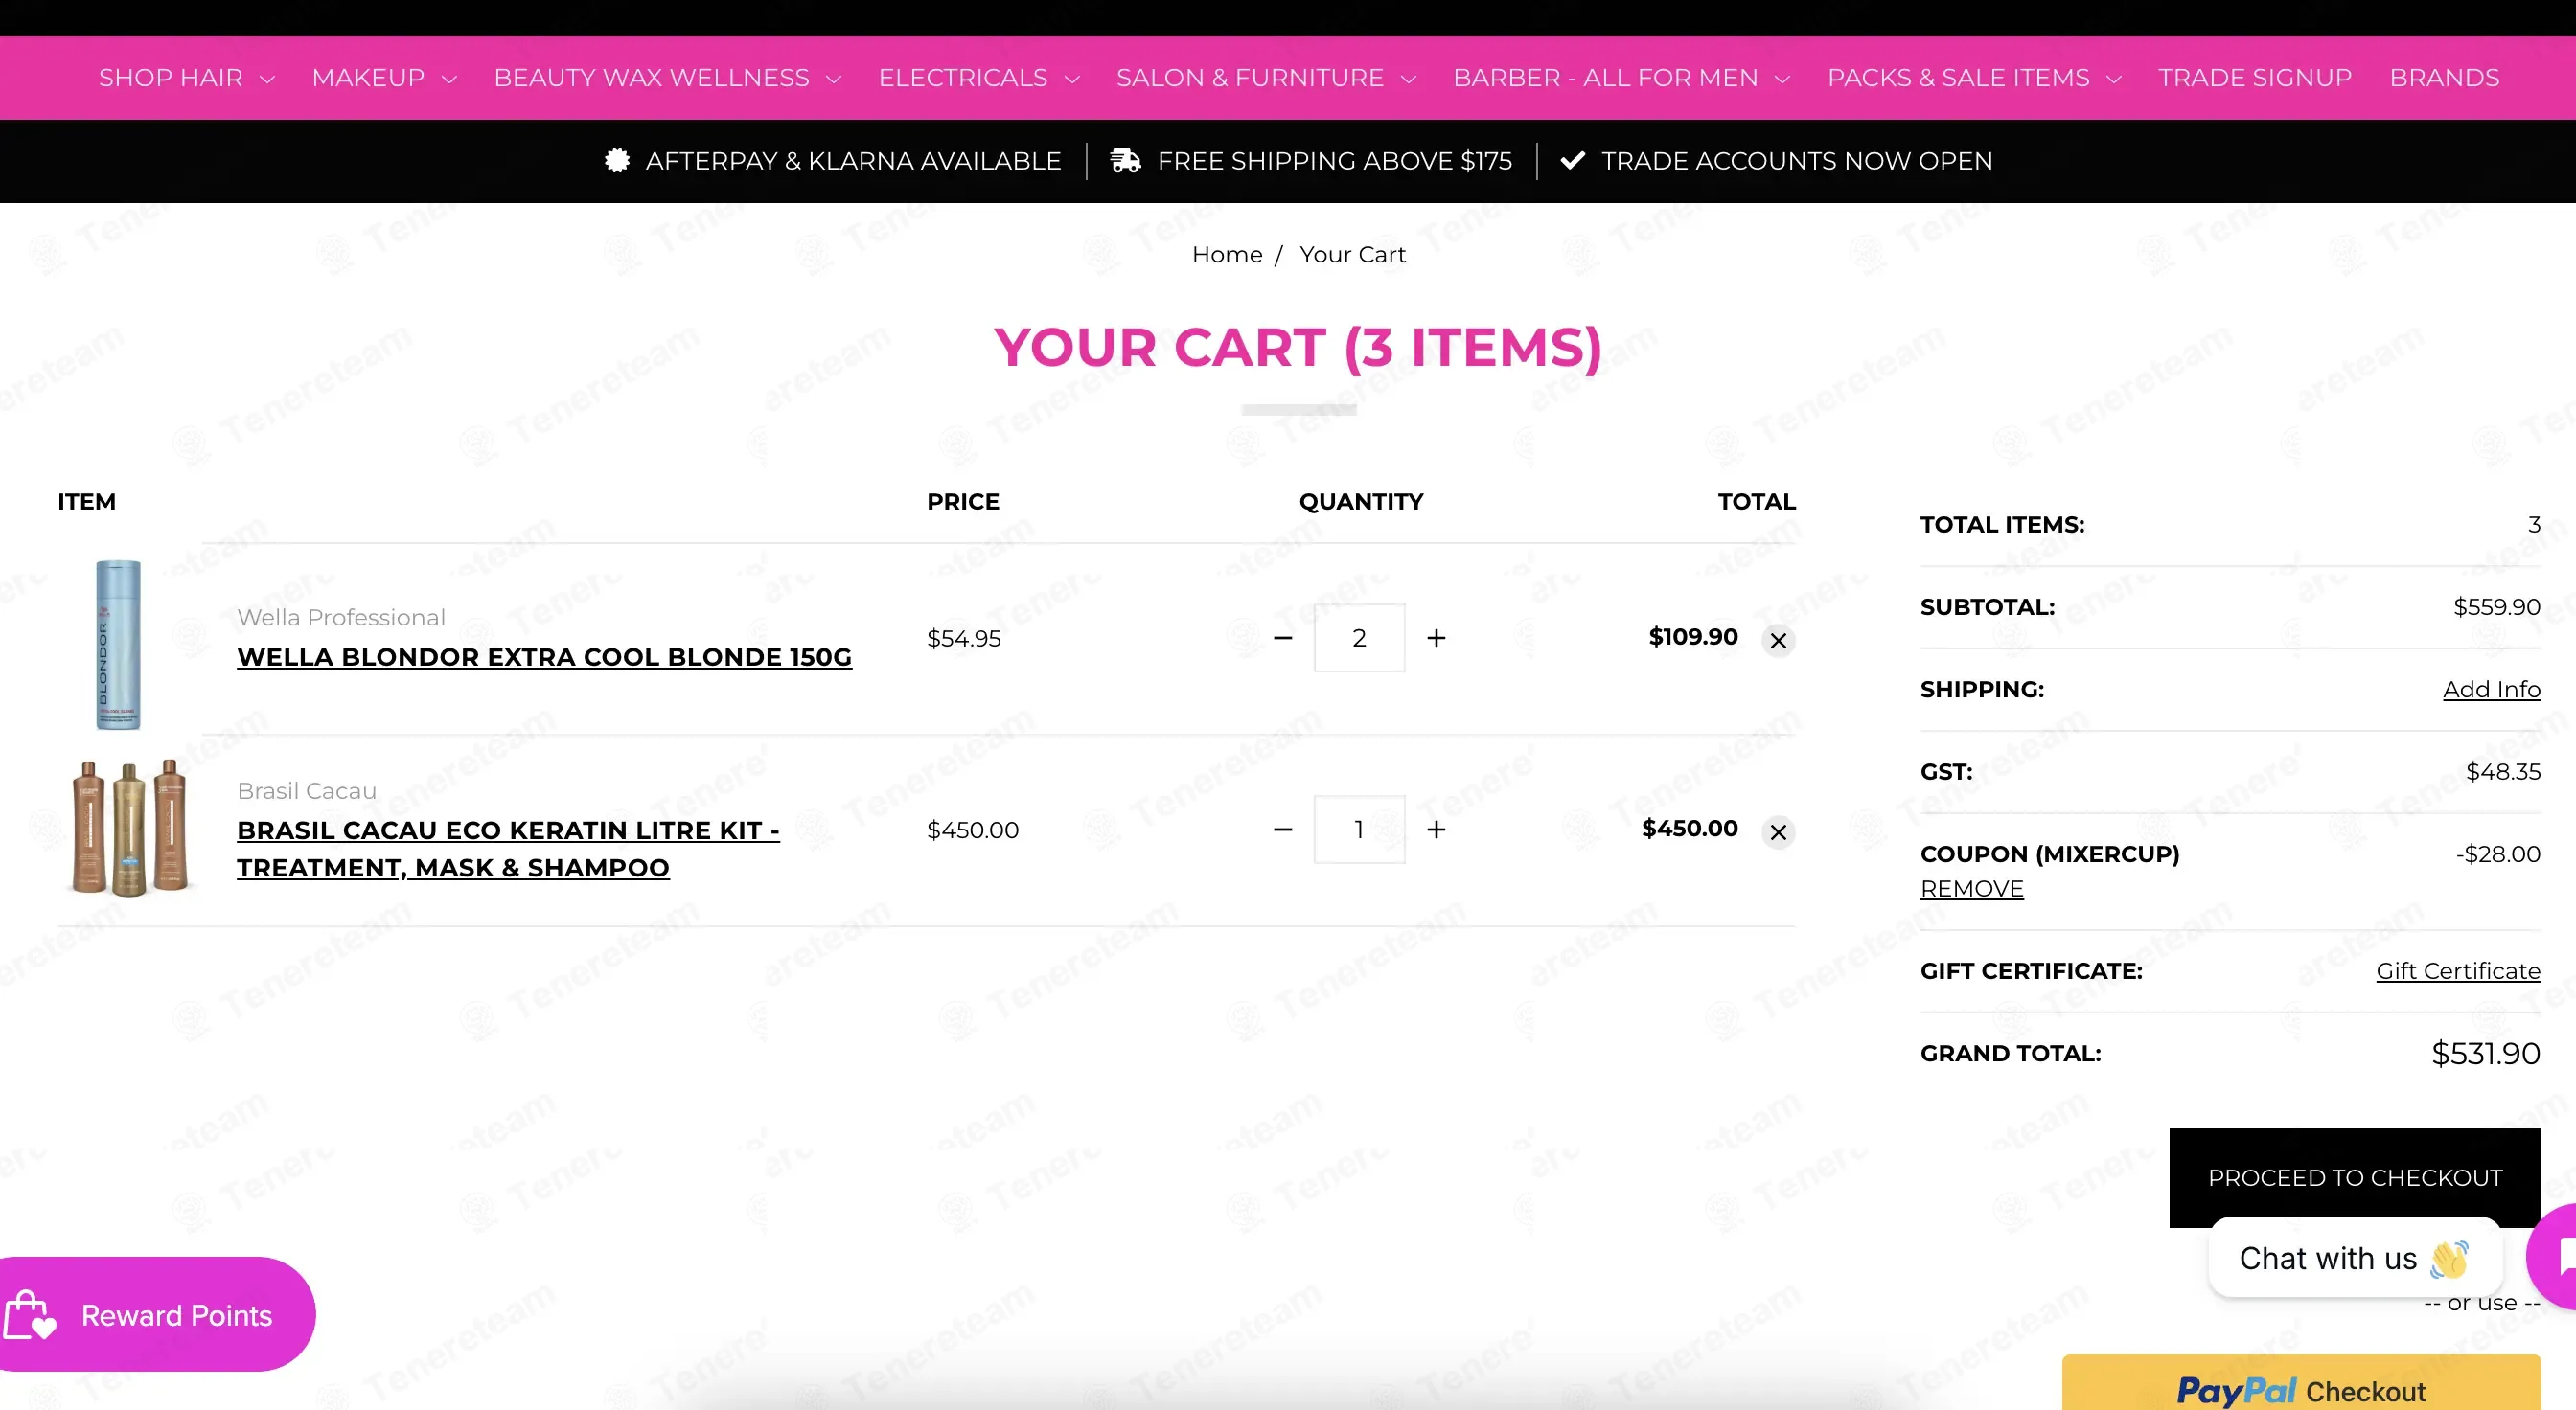Decrease Brasil Cacau kit quantity with minus icon

(x=1283, y=830)
